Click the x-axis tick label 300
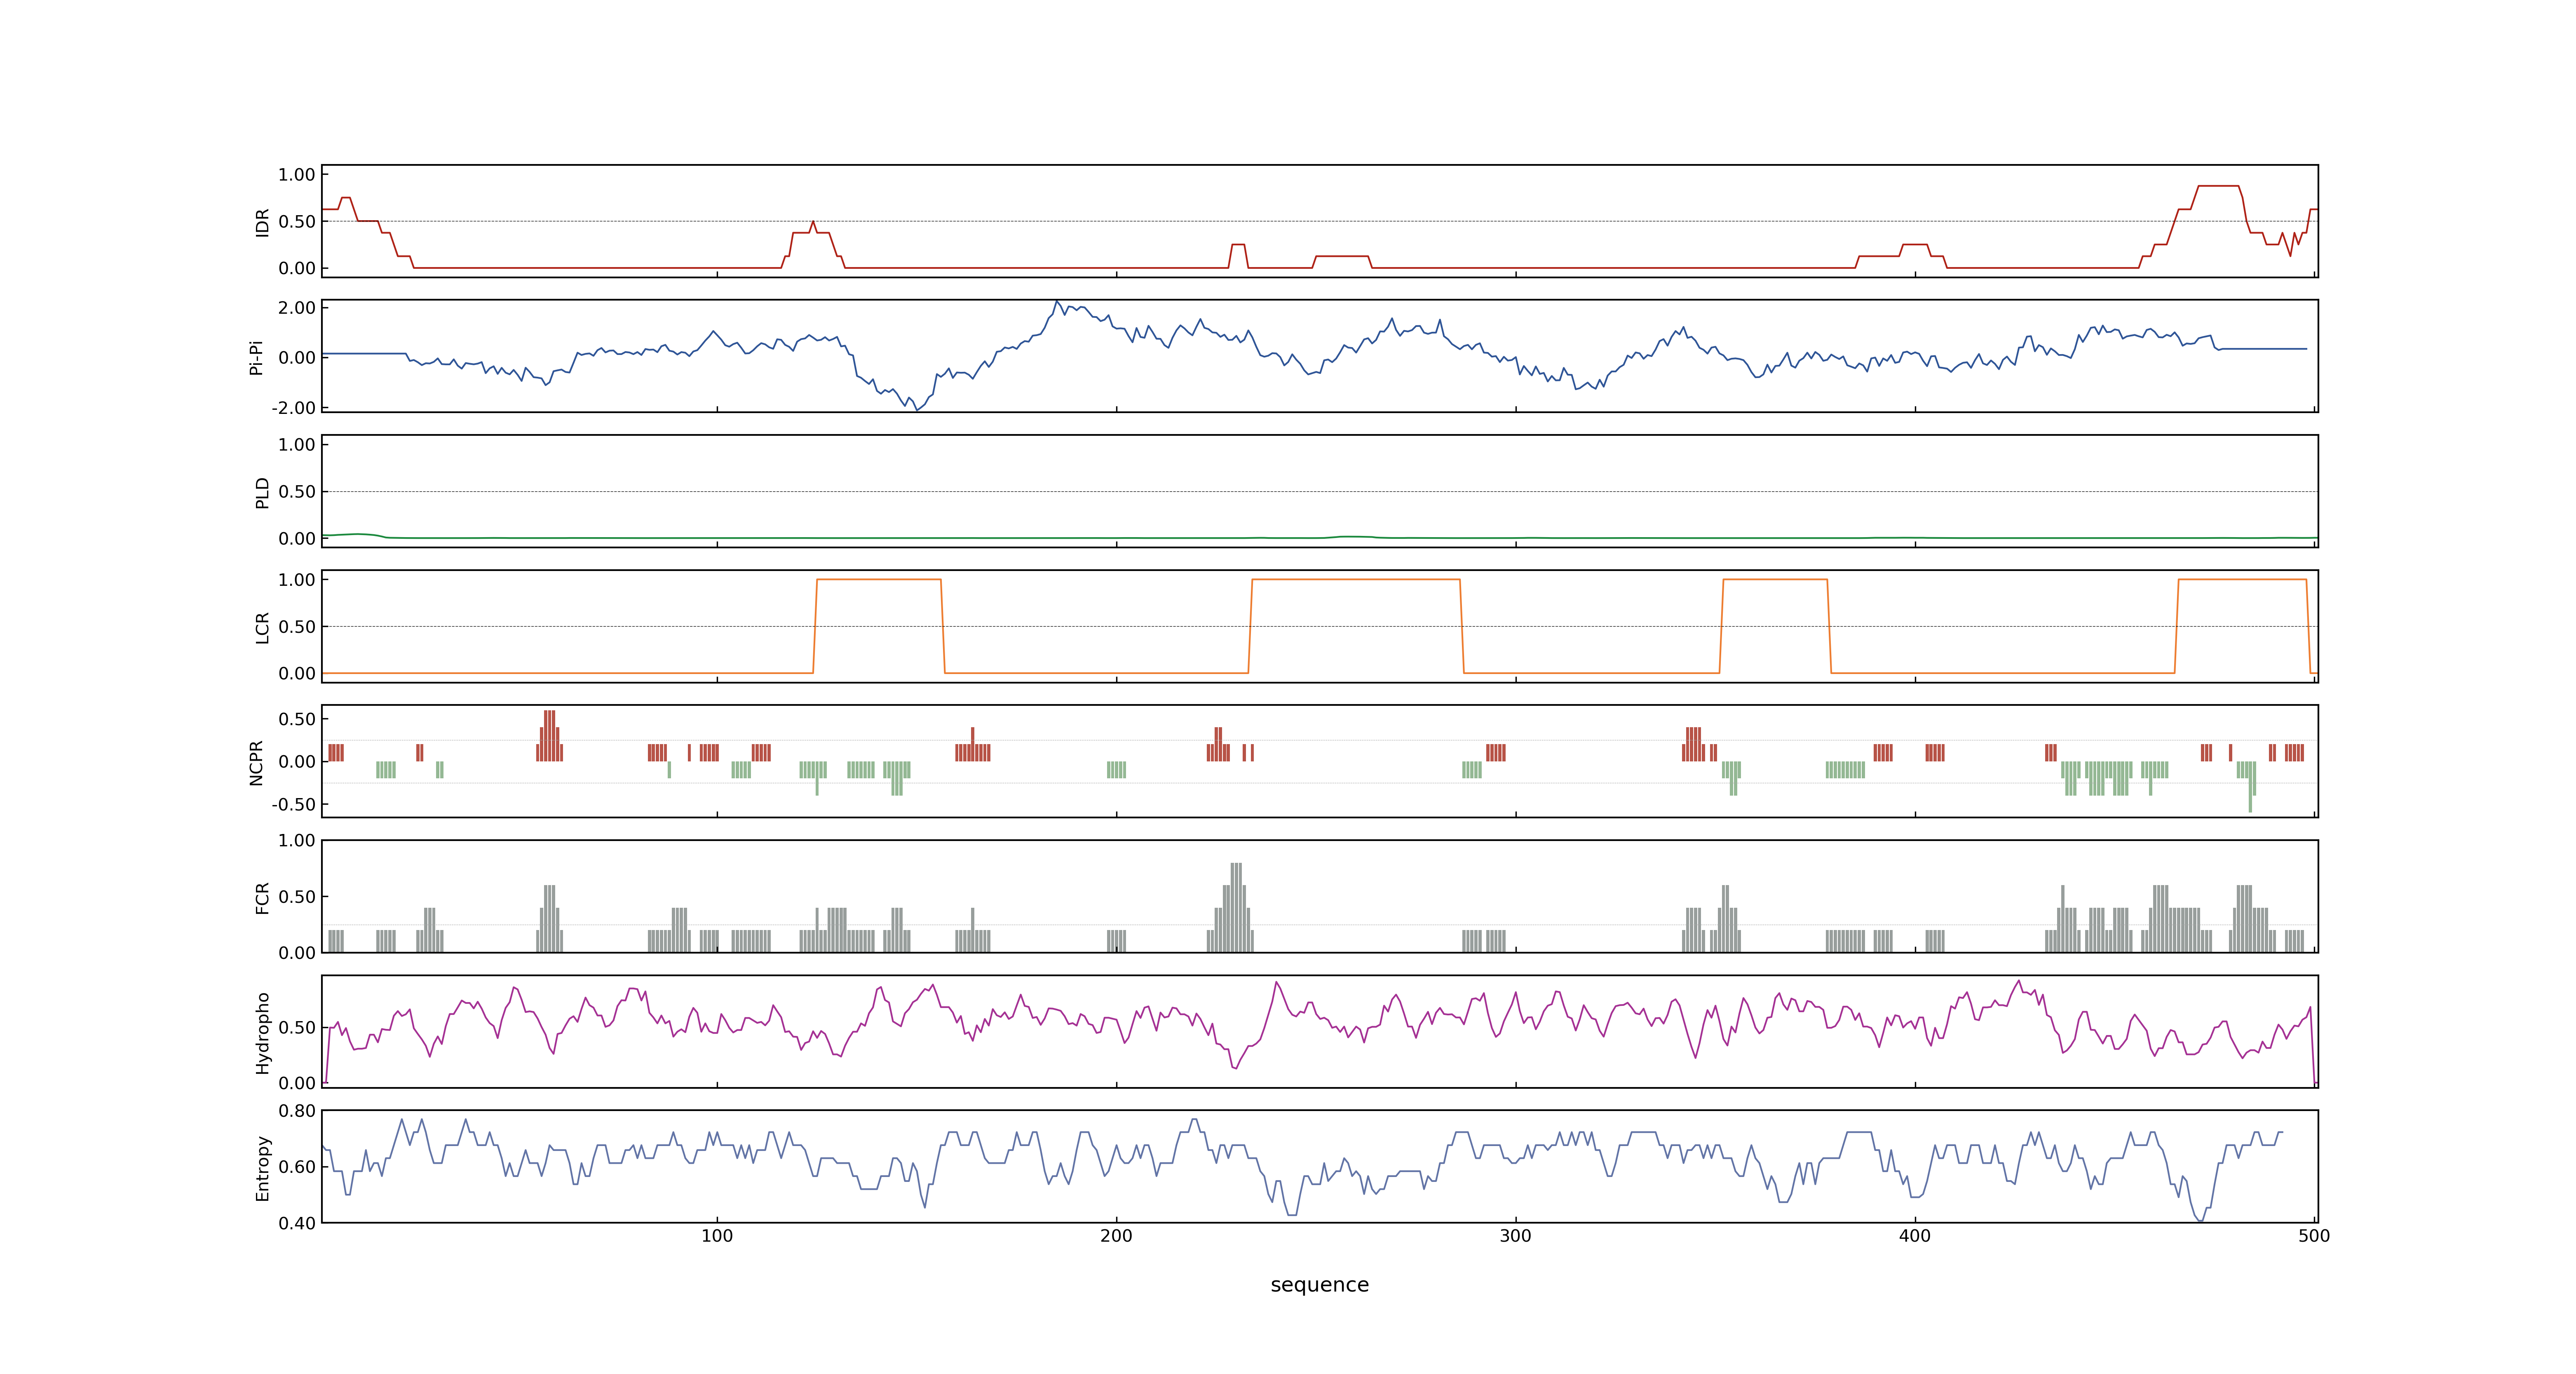The image size is (2576, 1374). pos(1515,1236)
